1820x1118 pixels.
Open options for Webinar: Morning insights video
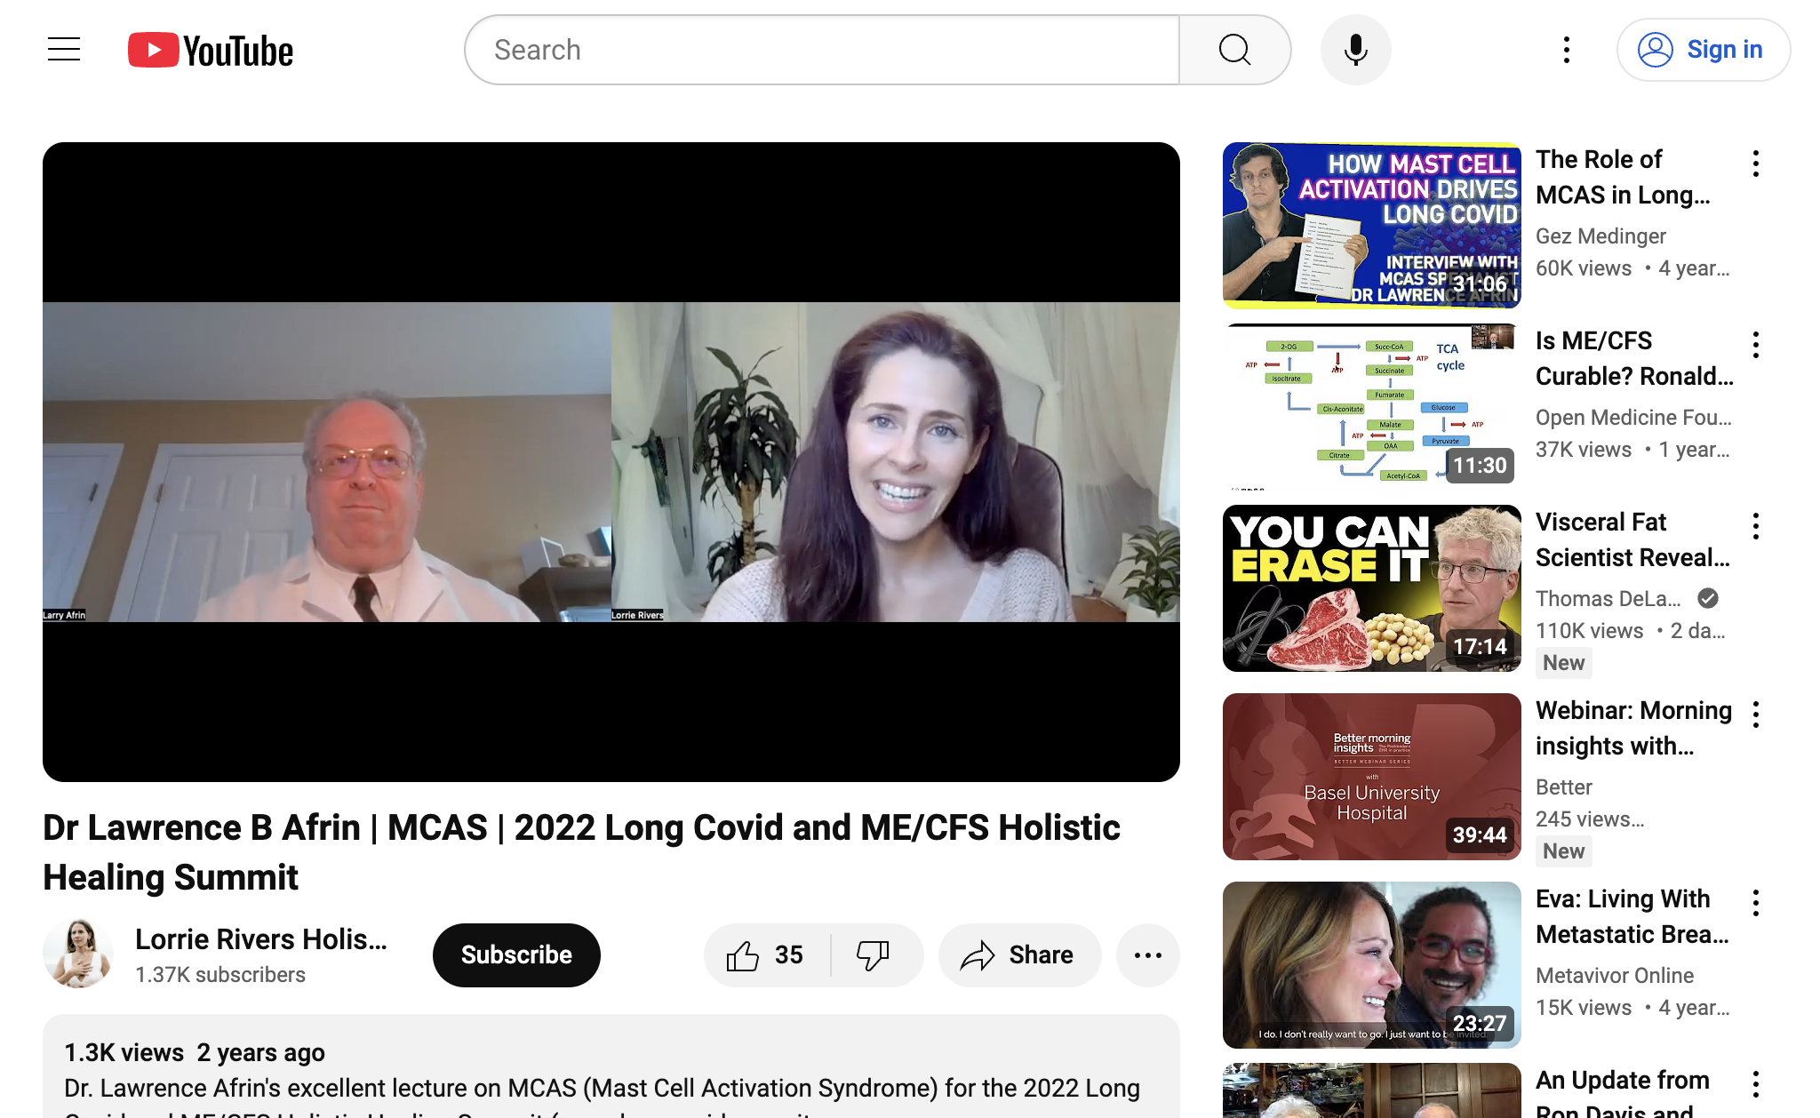(1756, 715)
